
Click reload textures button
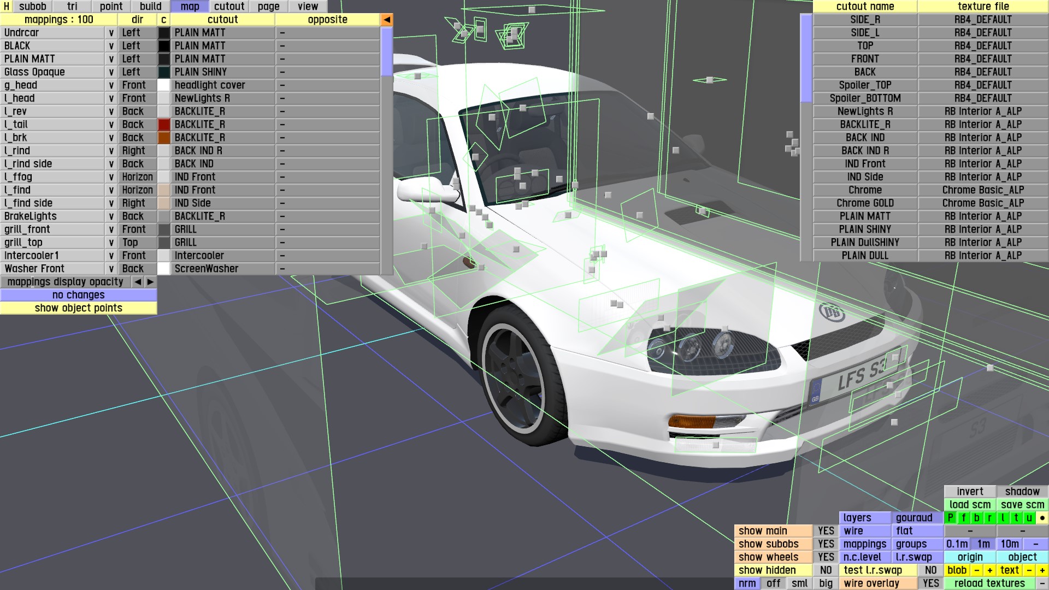[x=989, y=583]
